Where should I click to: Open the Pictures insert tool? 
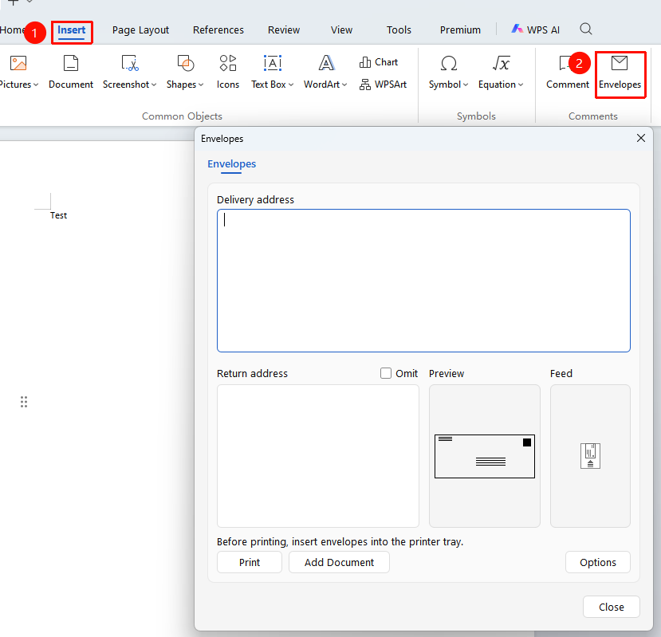coord(18,72)
